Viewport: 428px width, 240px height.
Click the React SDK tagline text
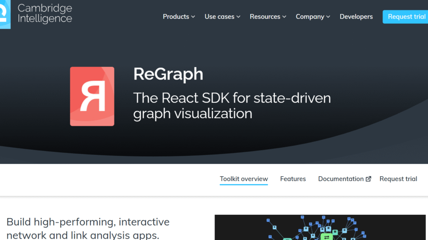point(232,105)
